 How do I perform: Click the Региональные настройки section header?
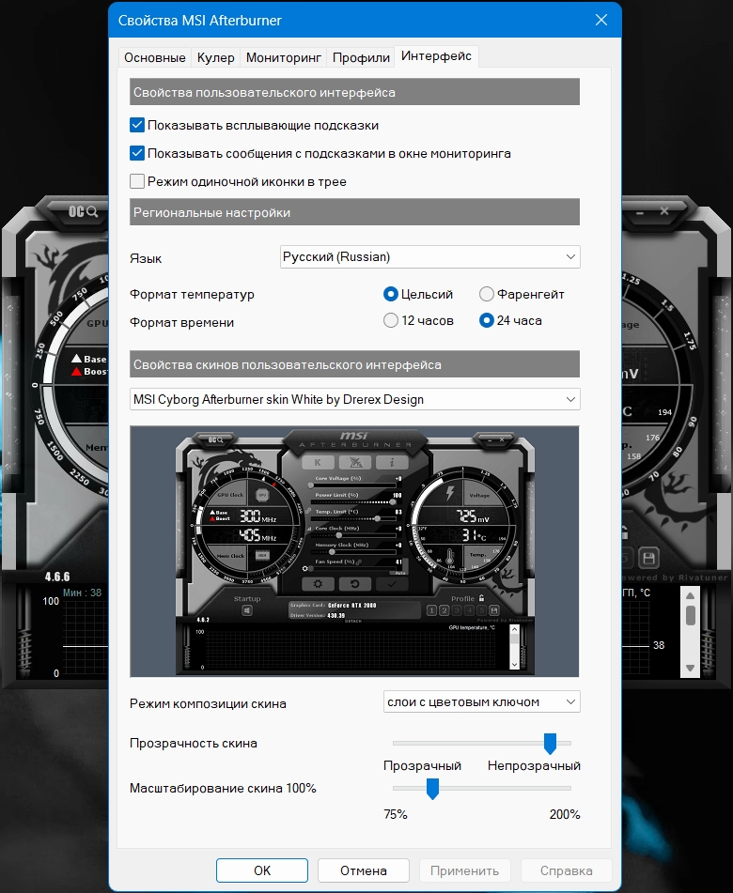click(354, 212)
